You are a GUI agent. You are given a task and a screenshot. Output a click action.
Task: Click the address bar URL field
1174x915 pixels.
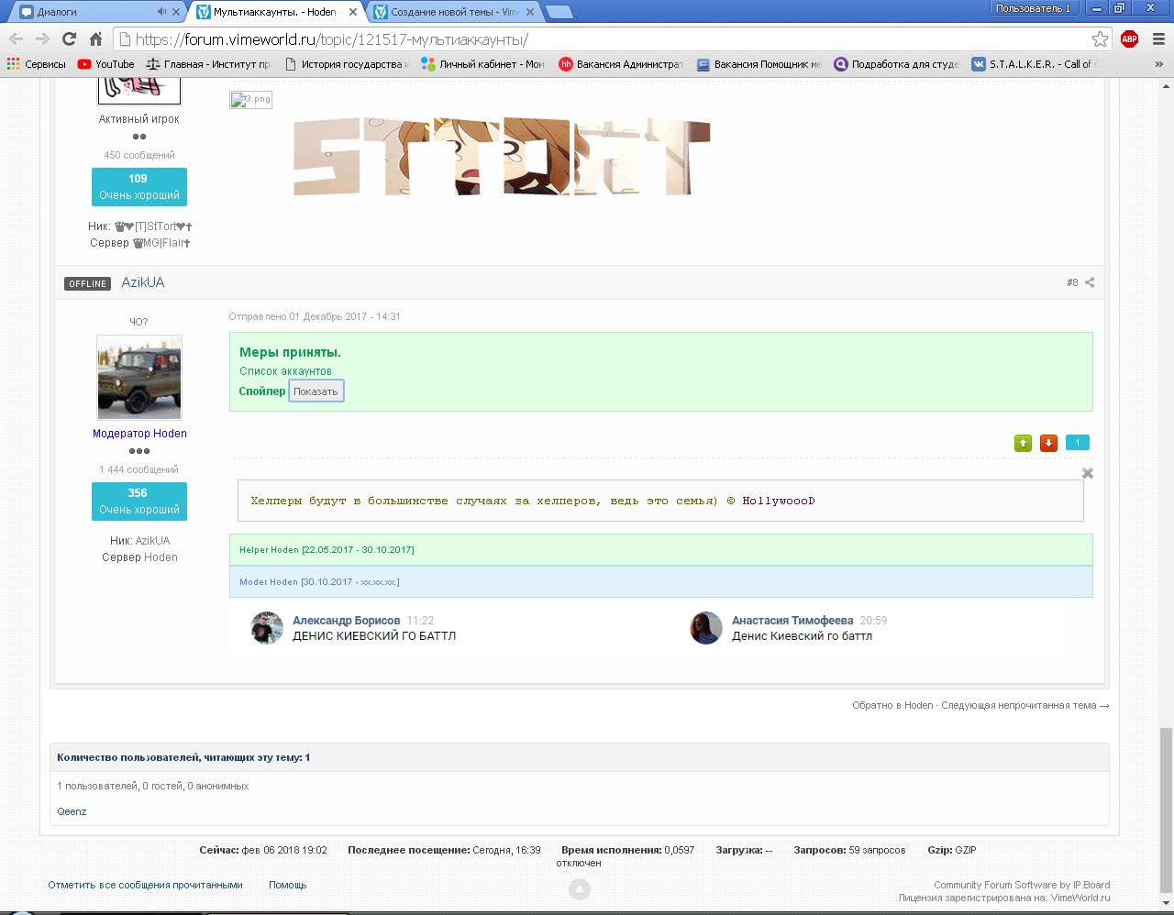click(605, 39)
